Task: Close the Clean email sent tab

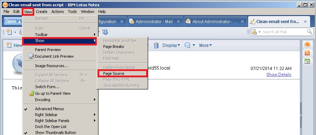Action: (x=305, y=22)
